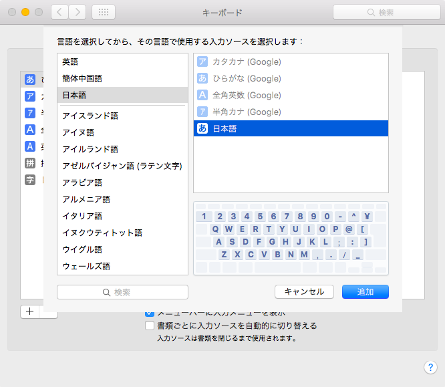The width and height of the screenshot is (445, 387).
Task: Go back with the left chevron button
Action: tap(59, 12)
